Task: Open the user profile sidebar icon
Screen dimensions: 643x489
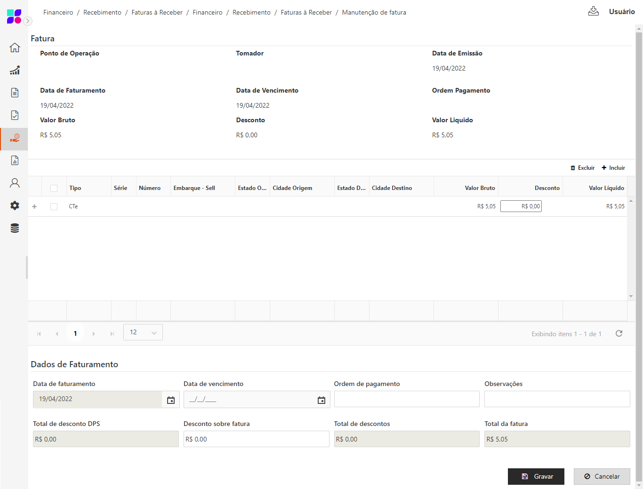Action: 15,183
